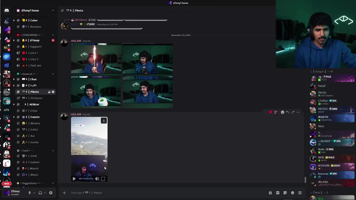
Task: Open the JBI server icon
Action: [x=7, y=83]
